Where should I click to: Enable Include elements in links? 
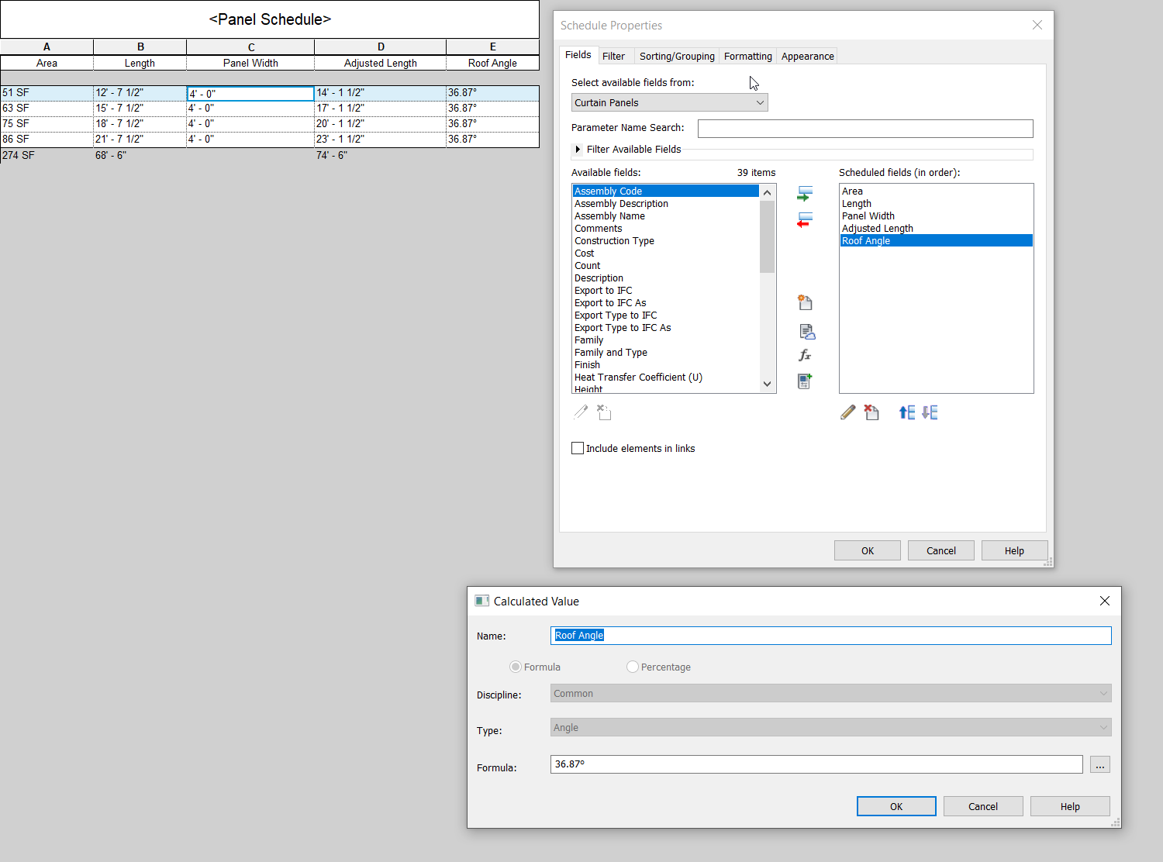tap(578, 448)
